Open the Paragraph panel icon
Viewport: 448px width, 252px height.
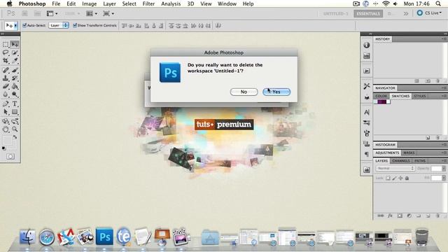[367, 154]
